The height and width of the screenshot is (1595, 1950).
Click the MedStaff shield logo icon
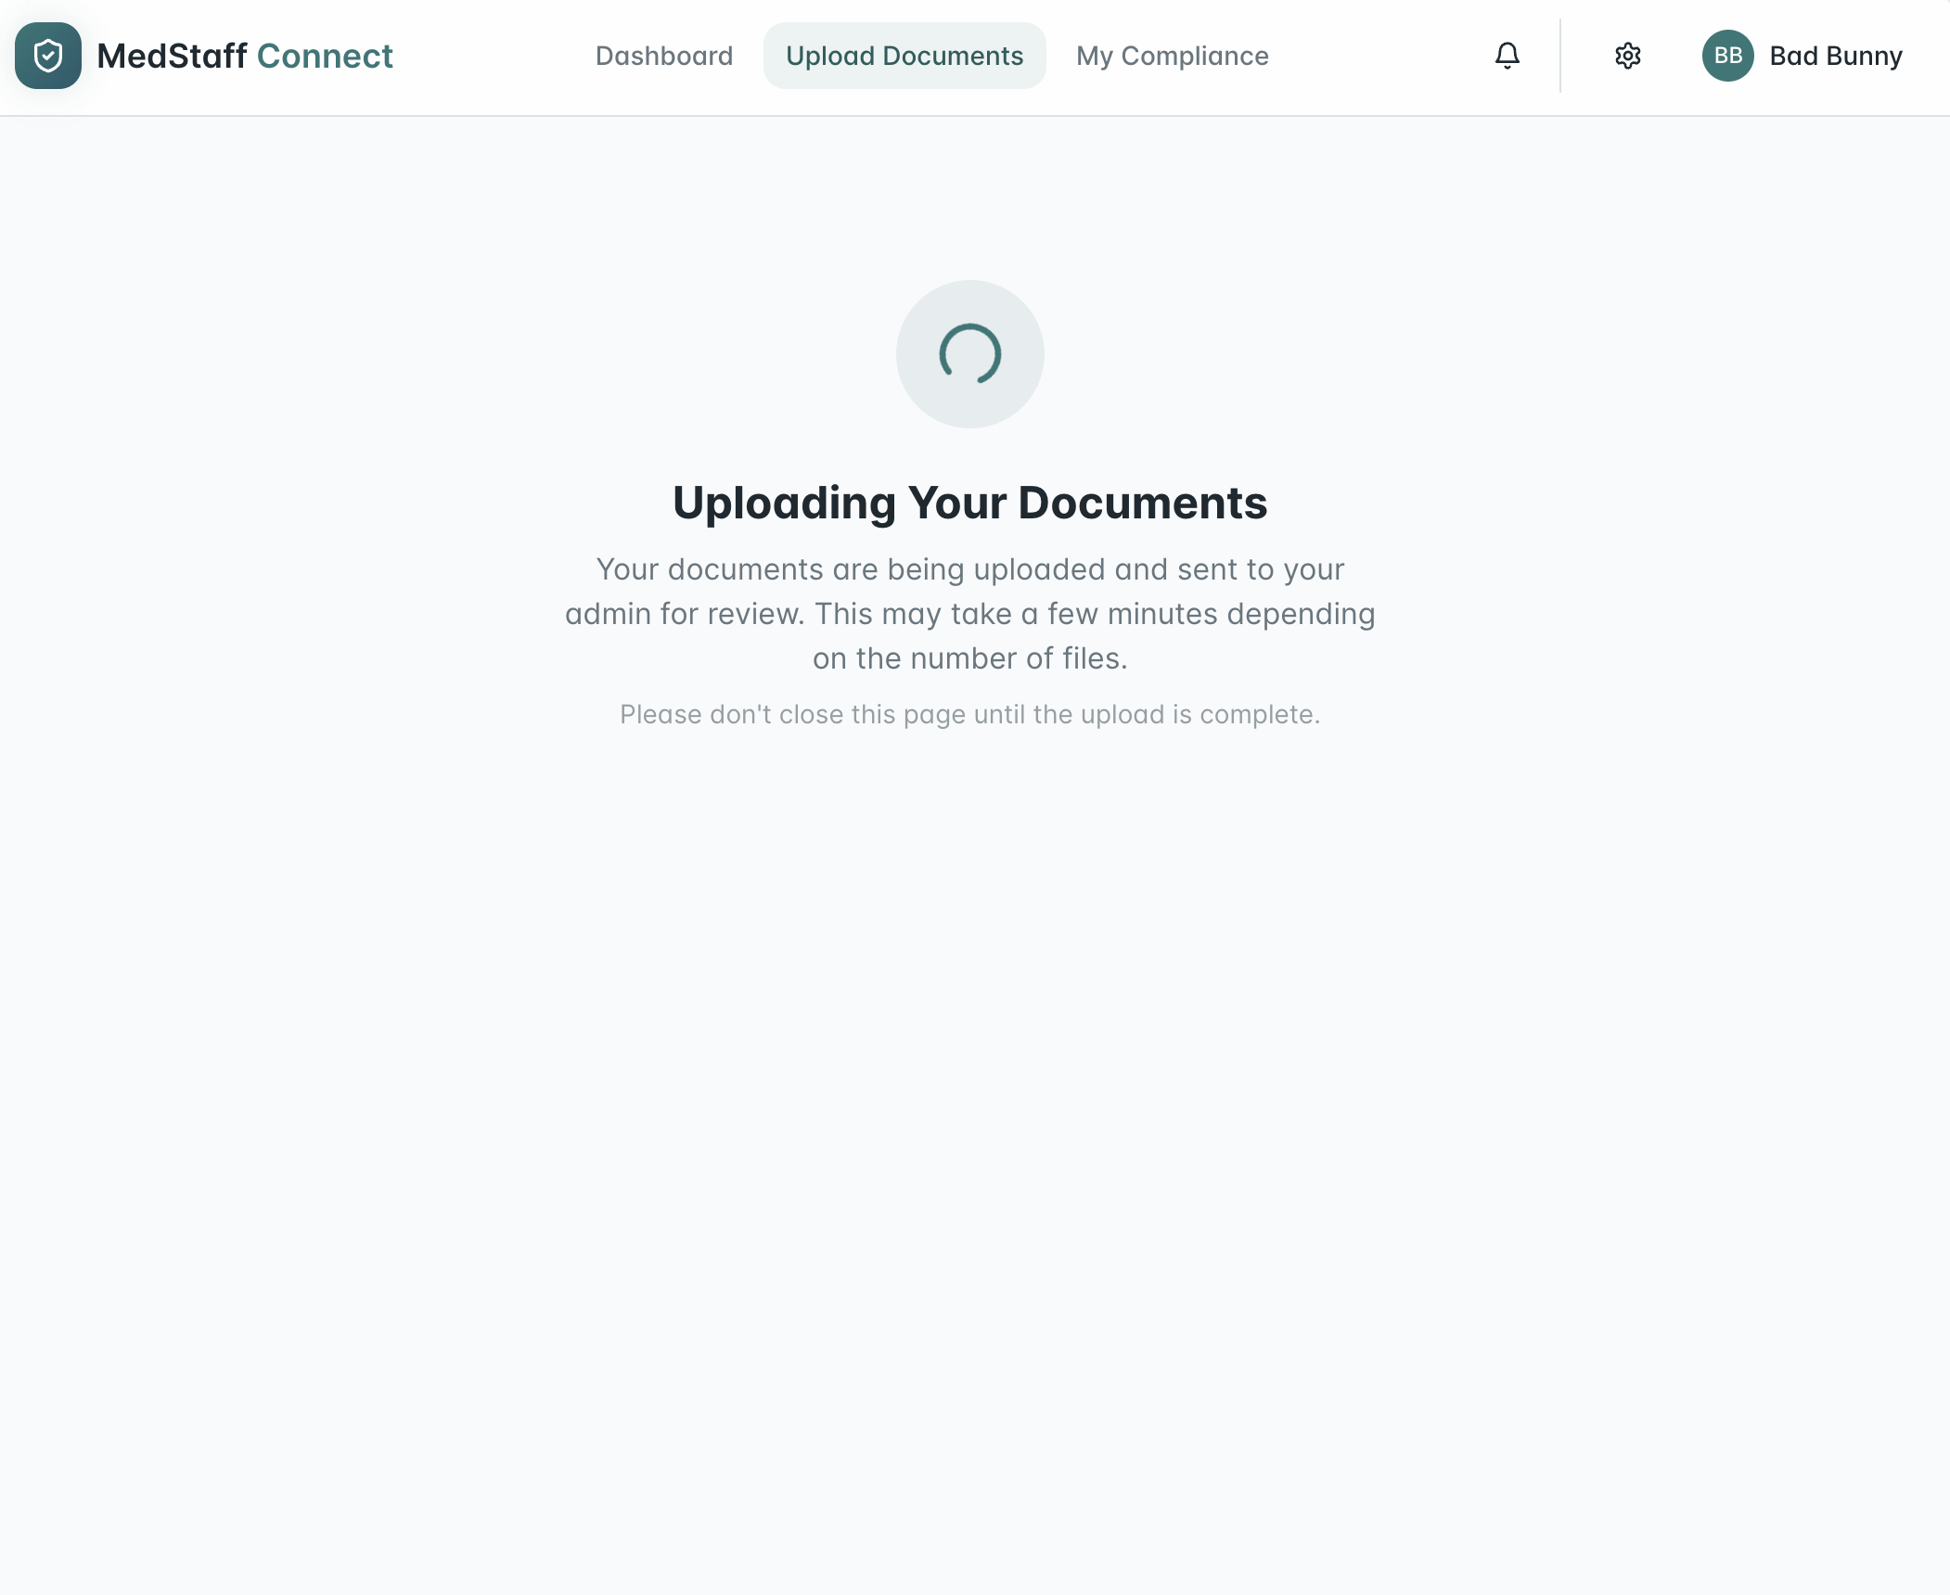(x=48, y=56)
